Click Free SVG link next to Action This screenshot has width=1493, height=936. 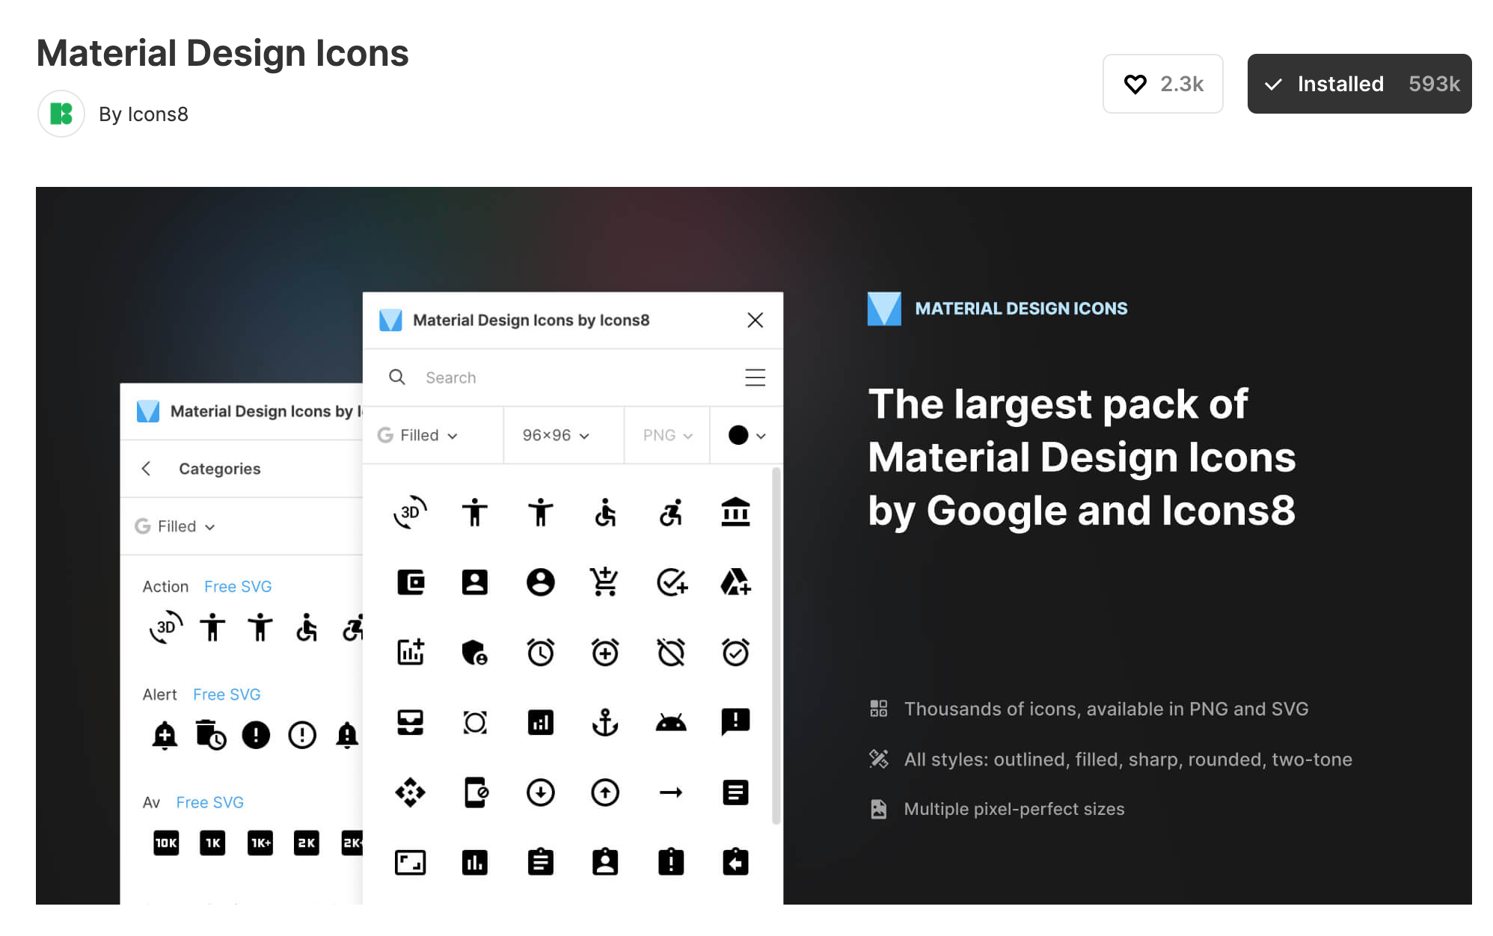click(x=238, y=587)
